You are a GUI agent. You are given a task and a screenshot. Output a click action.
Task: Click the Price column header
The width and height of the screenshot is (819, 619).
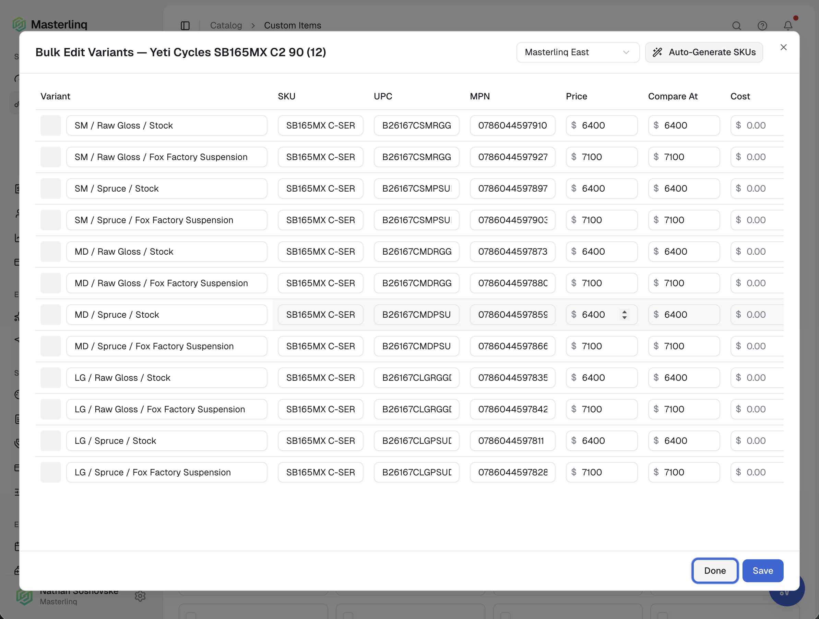[x=577, y=96]
